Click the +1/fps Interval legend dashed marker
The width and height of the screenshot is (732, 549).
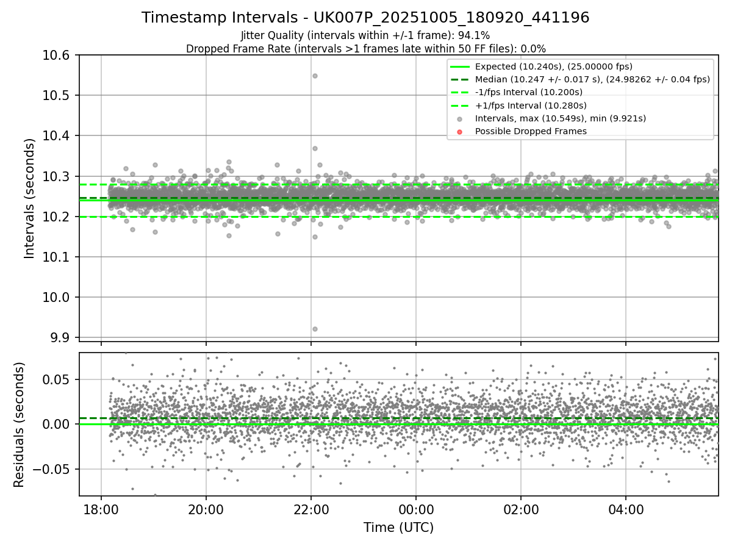[x=461, y=106]
